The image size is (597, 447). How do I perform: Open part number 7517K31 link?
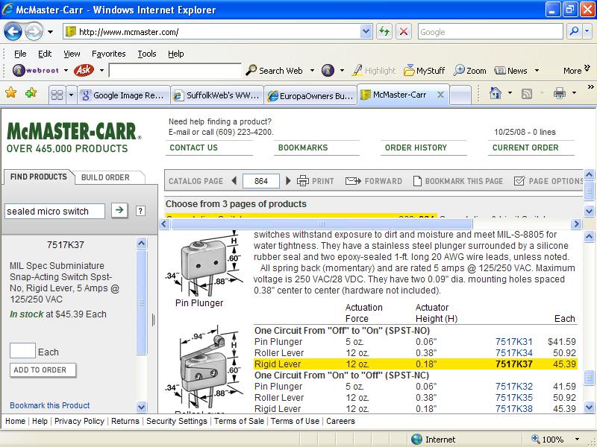click(x=513, y=342)
